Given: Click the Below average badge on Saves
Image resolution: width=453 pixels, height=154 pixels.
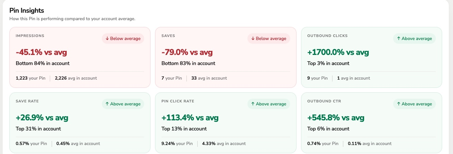Looking at the screenshot, I should 268,38.
